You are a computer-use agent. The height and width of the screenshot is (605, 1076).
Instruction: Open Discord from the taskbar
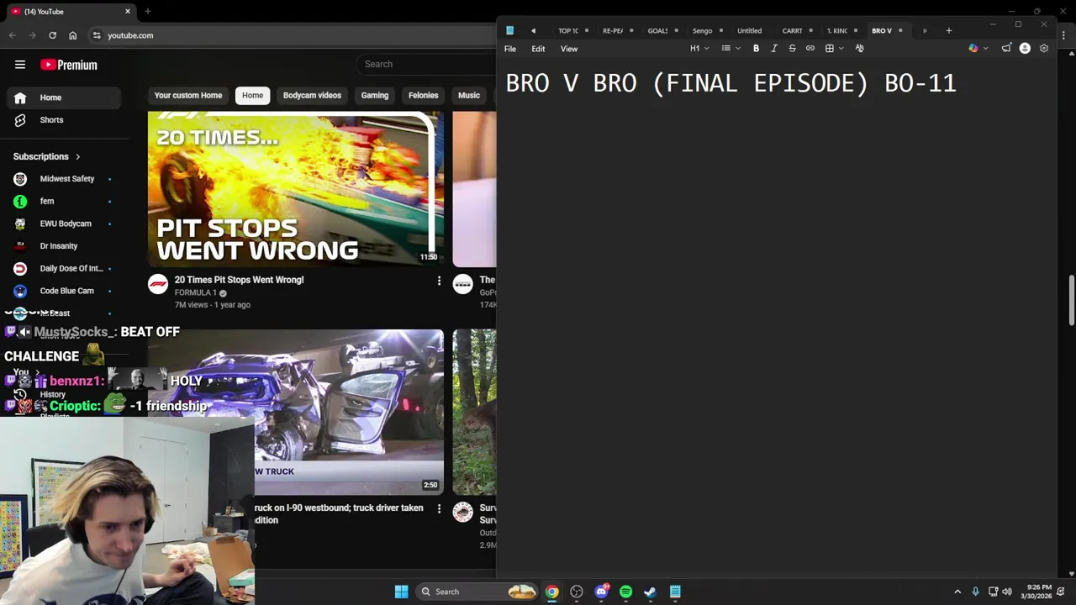coord(601,592)
